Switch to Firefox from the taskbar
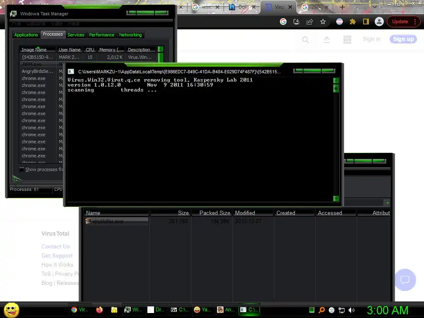This screenshot has height=318, width=424. coord(99,310)
